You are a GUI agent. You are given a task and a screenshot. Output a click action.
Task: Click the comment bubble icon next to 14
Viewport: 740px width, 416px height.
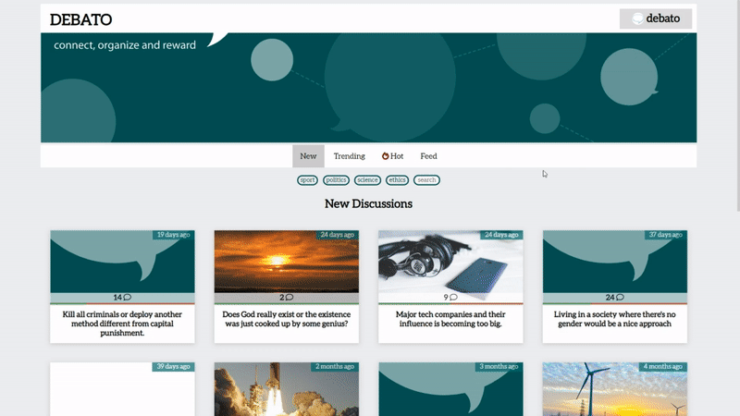point(128,297)
